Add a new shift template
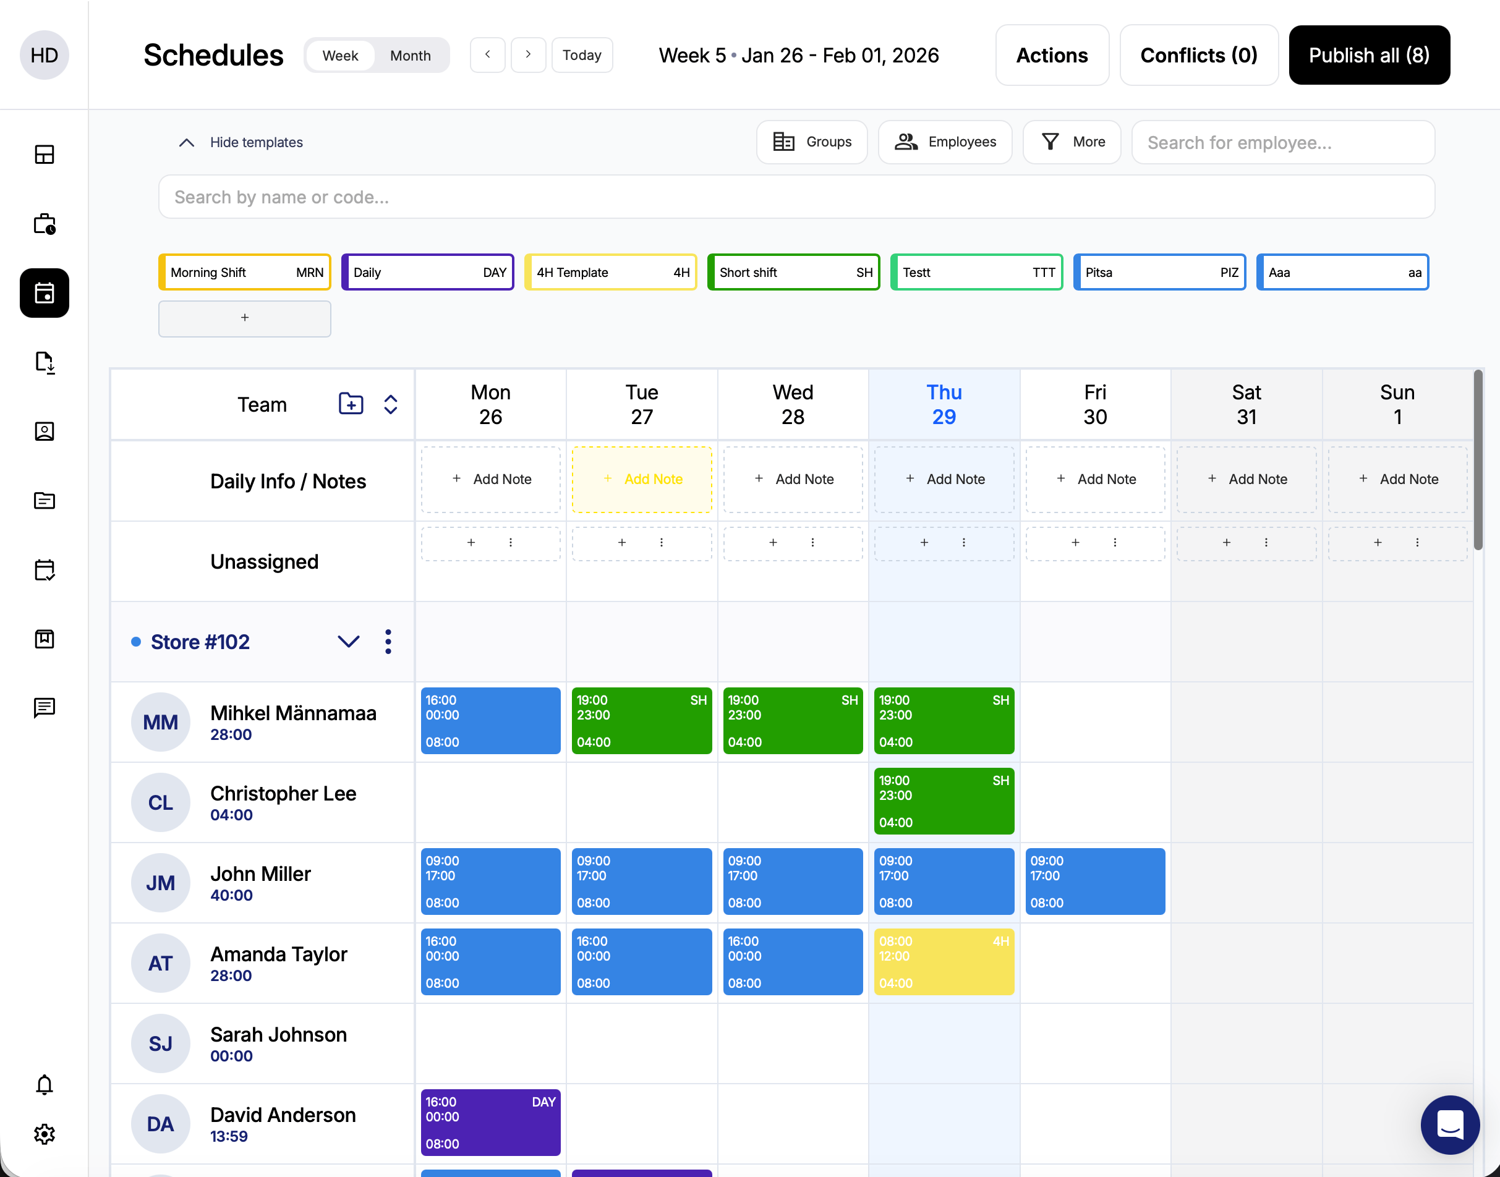1500x1177 pixels. click(x=245, y=318)
